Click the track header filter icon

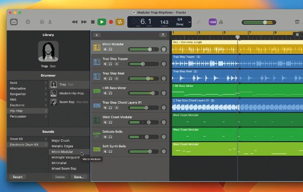(x=163, y=35)
